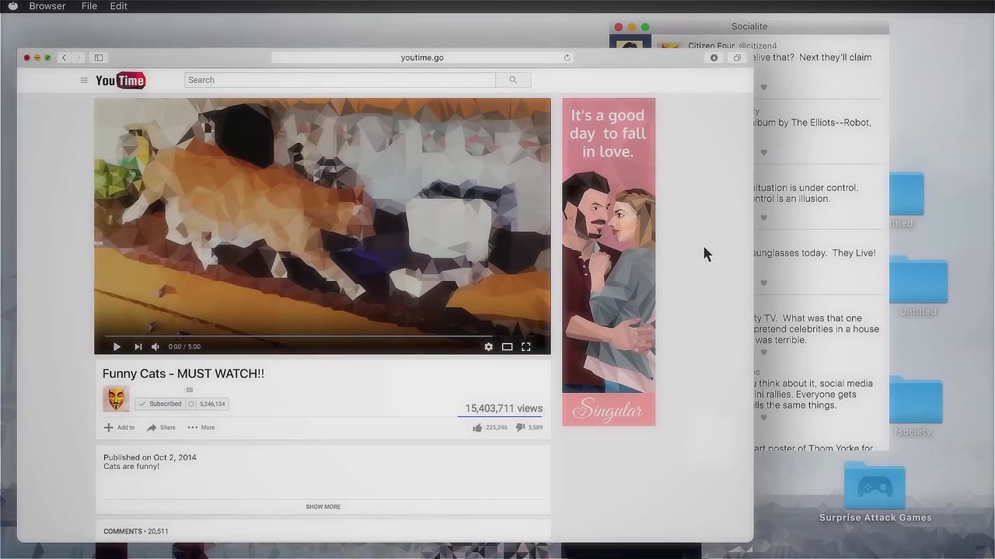Reload the youtime.go page
Screen dimensions: 995x559
coord(567,57)
